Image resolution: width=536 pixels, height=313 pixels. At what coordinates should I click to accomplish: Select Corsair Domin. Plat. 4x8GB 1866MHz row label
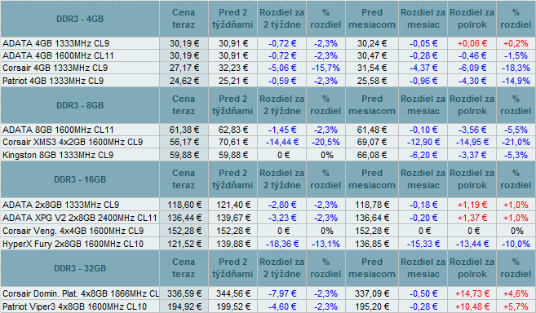pyautogui.click(x=81, y=294)
